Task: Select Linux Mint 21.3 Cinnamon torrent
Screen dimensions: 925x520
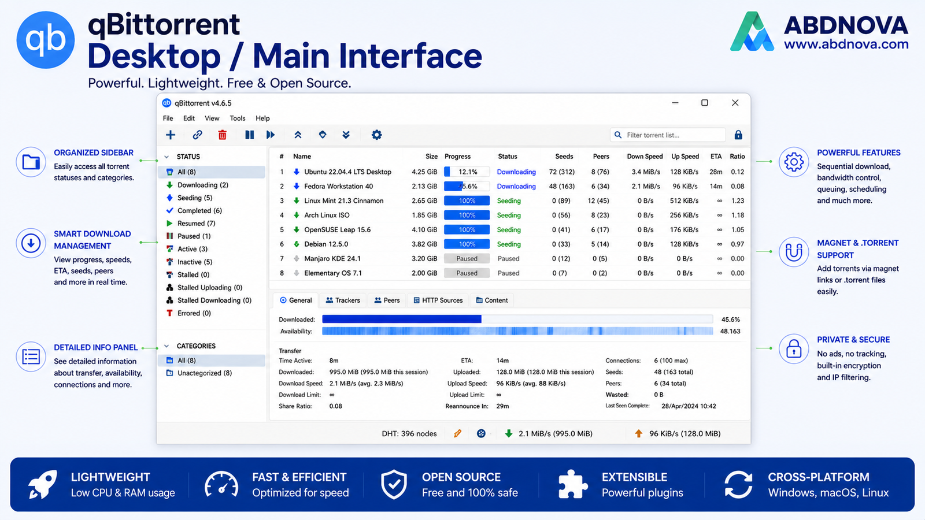Action: click(x=511, y=200)
